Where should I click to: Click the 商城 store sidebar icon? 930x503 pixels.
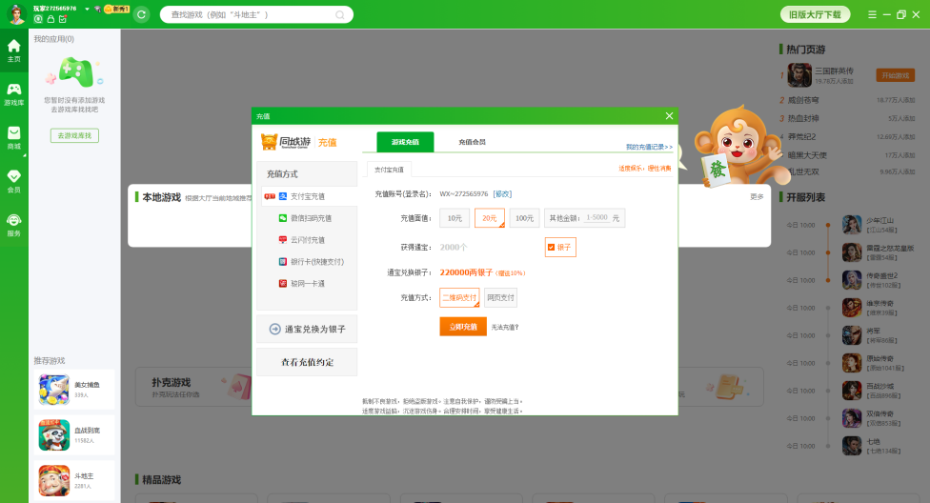(13, 137)
